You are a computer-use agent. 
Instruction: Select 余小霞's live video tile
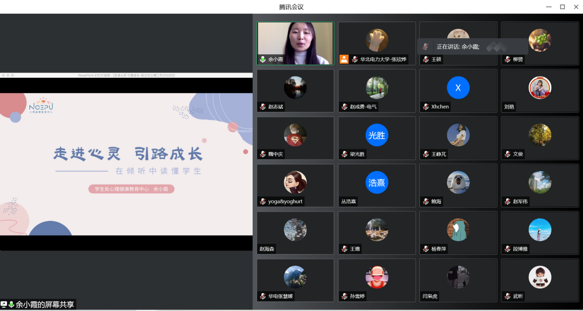click(x=295, y=43)
